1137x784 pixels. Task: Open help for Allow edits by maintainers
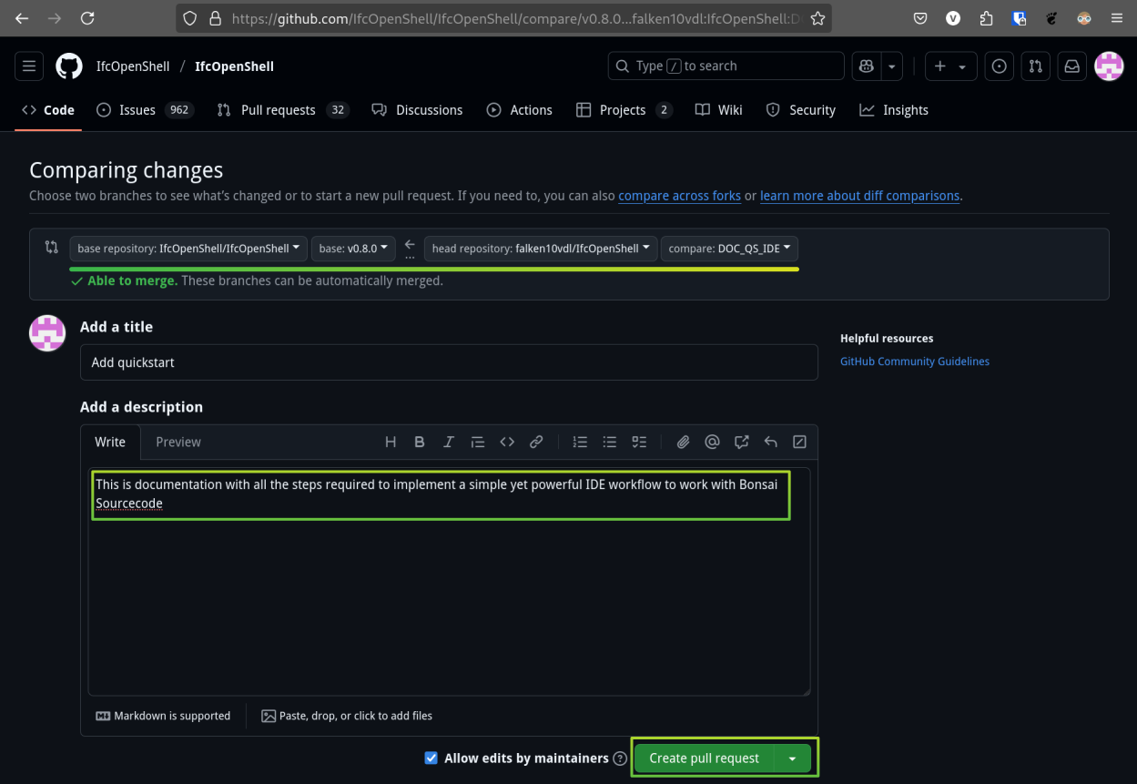click(620, 759)
